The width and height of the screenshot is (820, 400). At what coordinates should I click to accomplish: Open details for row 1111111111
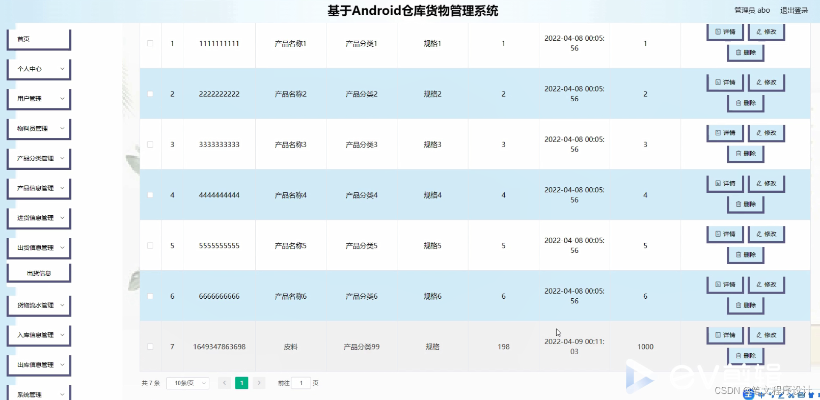click(725, 32)
